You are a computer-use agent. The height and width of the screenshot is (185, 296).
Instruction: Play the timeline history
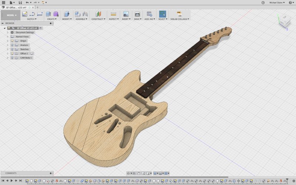tap(12, 181)
